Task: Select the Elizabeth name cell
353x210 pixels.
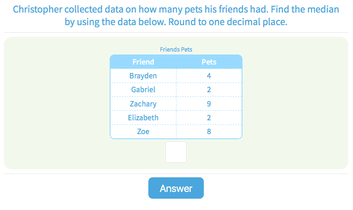Action: (x=143, y=117)
